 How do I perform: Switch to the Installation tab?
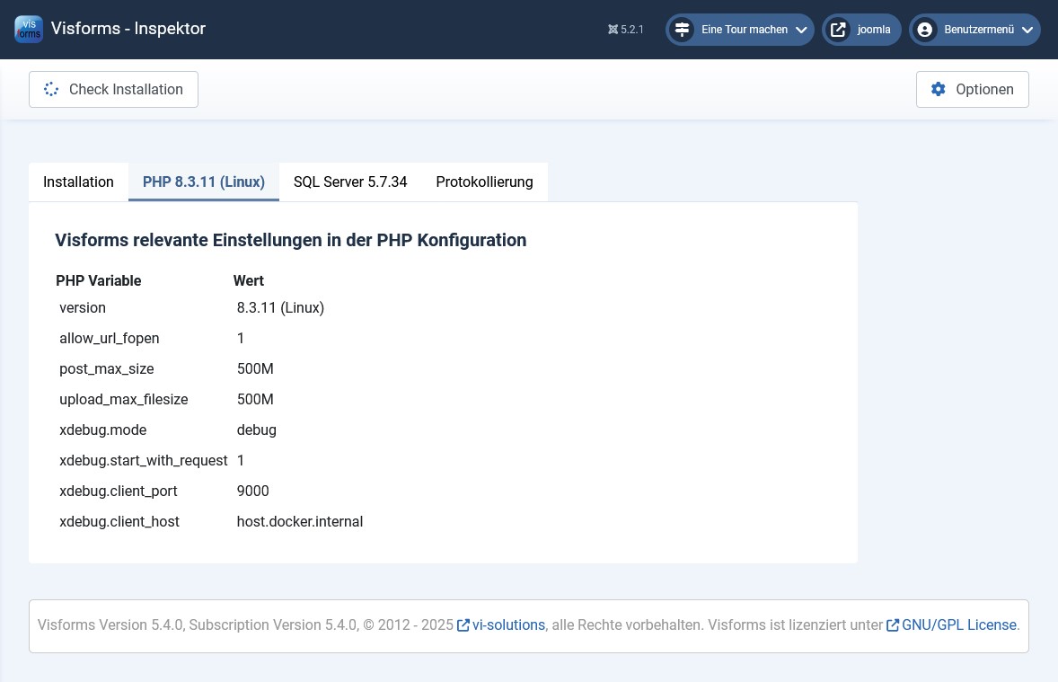(78, 182)
